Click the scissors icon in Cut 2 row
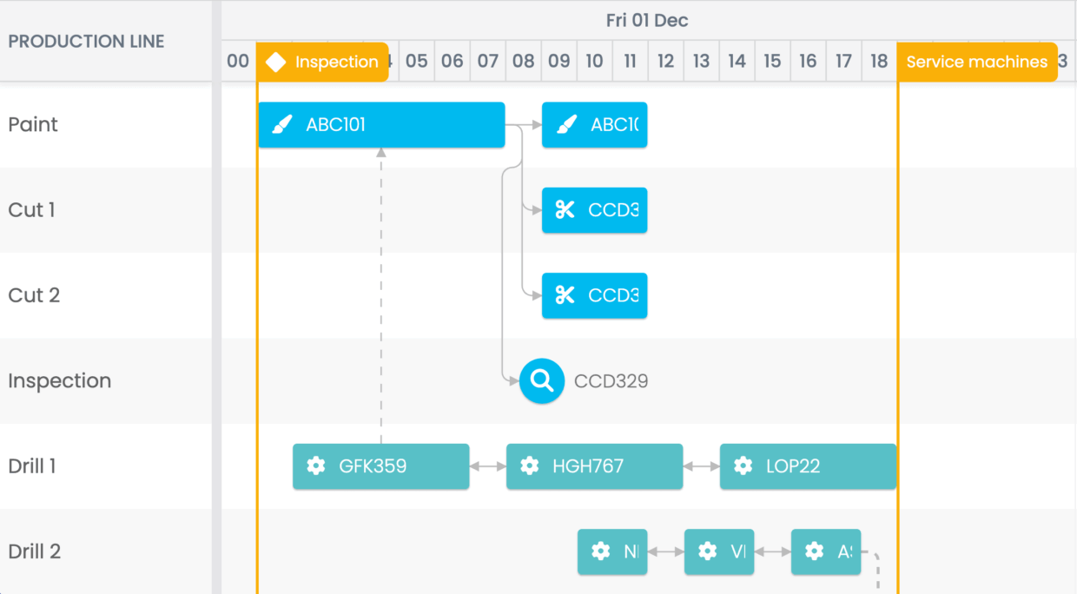The height and width of the screenshot is (594, 1077). pyautogui.click(x=565, y=295)
